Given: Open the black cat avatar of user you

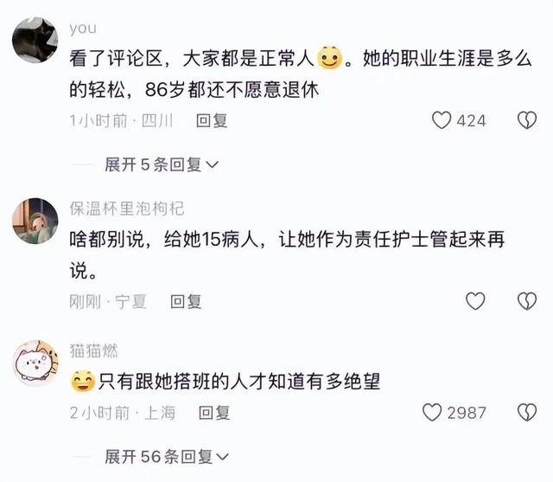Looking at the screenshot, I should (35, 40).
